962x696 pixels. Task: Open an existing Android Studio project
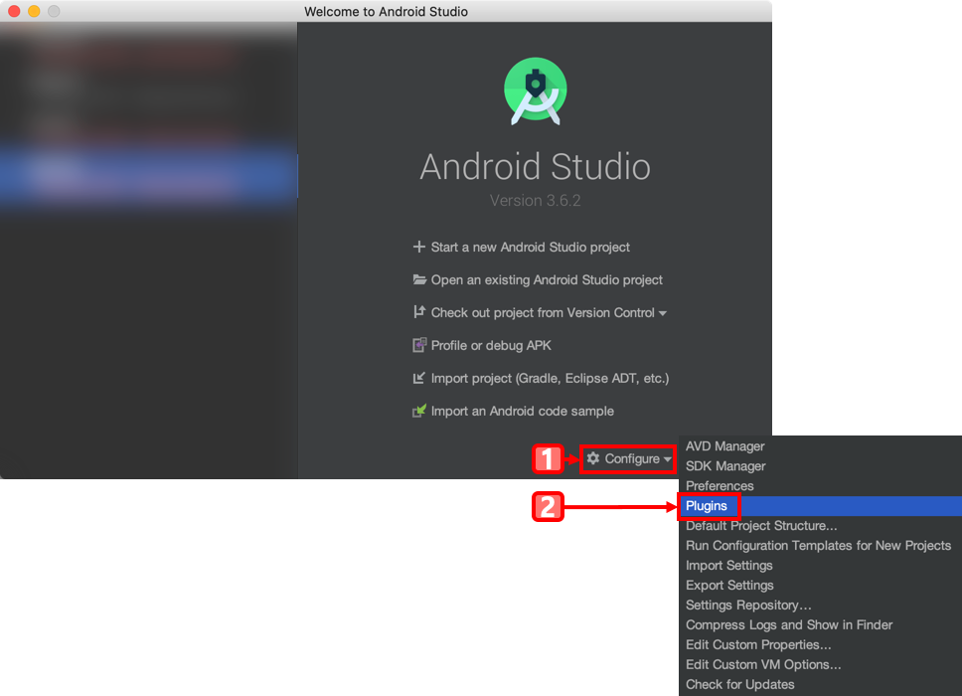(x=547, y=279)
